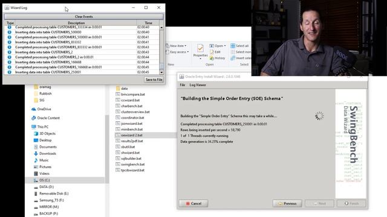Open Documents in navigation pane

click(x=45, y=146)
